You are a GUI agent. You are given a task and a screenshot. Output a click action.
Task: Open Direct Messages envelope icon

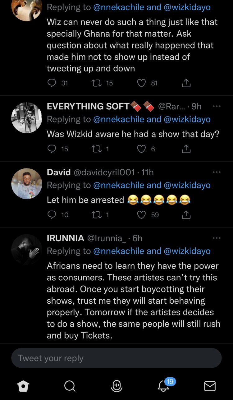pos(210,386)
